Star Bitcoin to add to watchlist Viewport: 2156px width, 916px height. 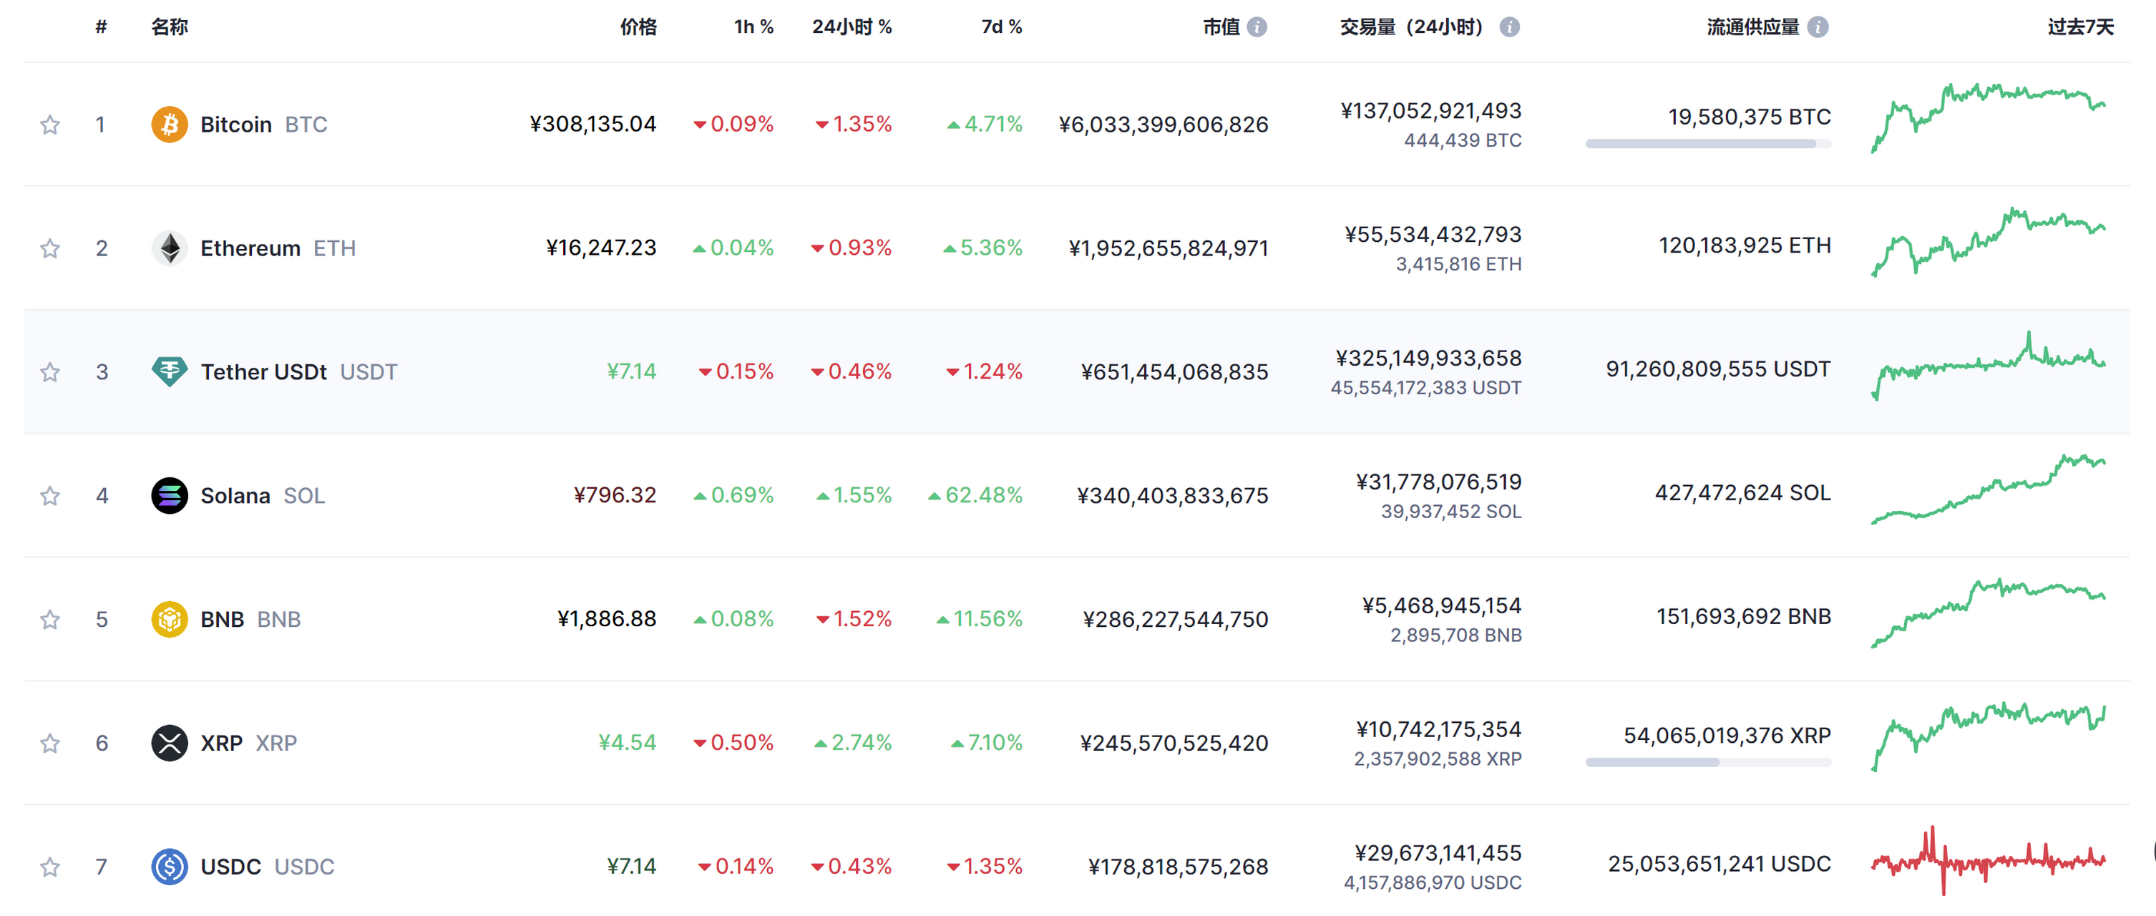tap(50, 125)
